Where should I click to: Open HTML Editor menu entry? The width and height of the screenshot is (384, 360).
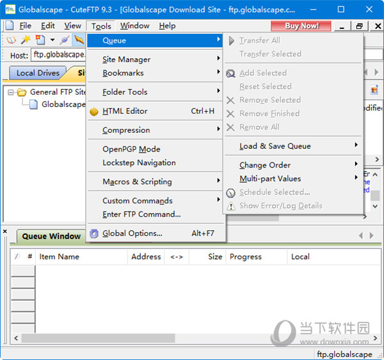(x=155, y=111)
